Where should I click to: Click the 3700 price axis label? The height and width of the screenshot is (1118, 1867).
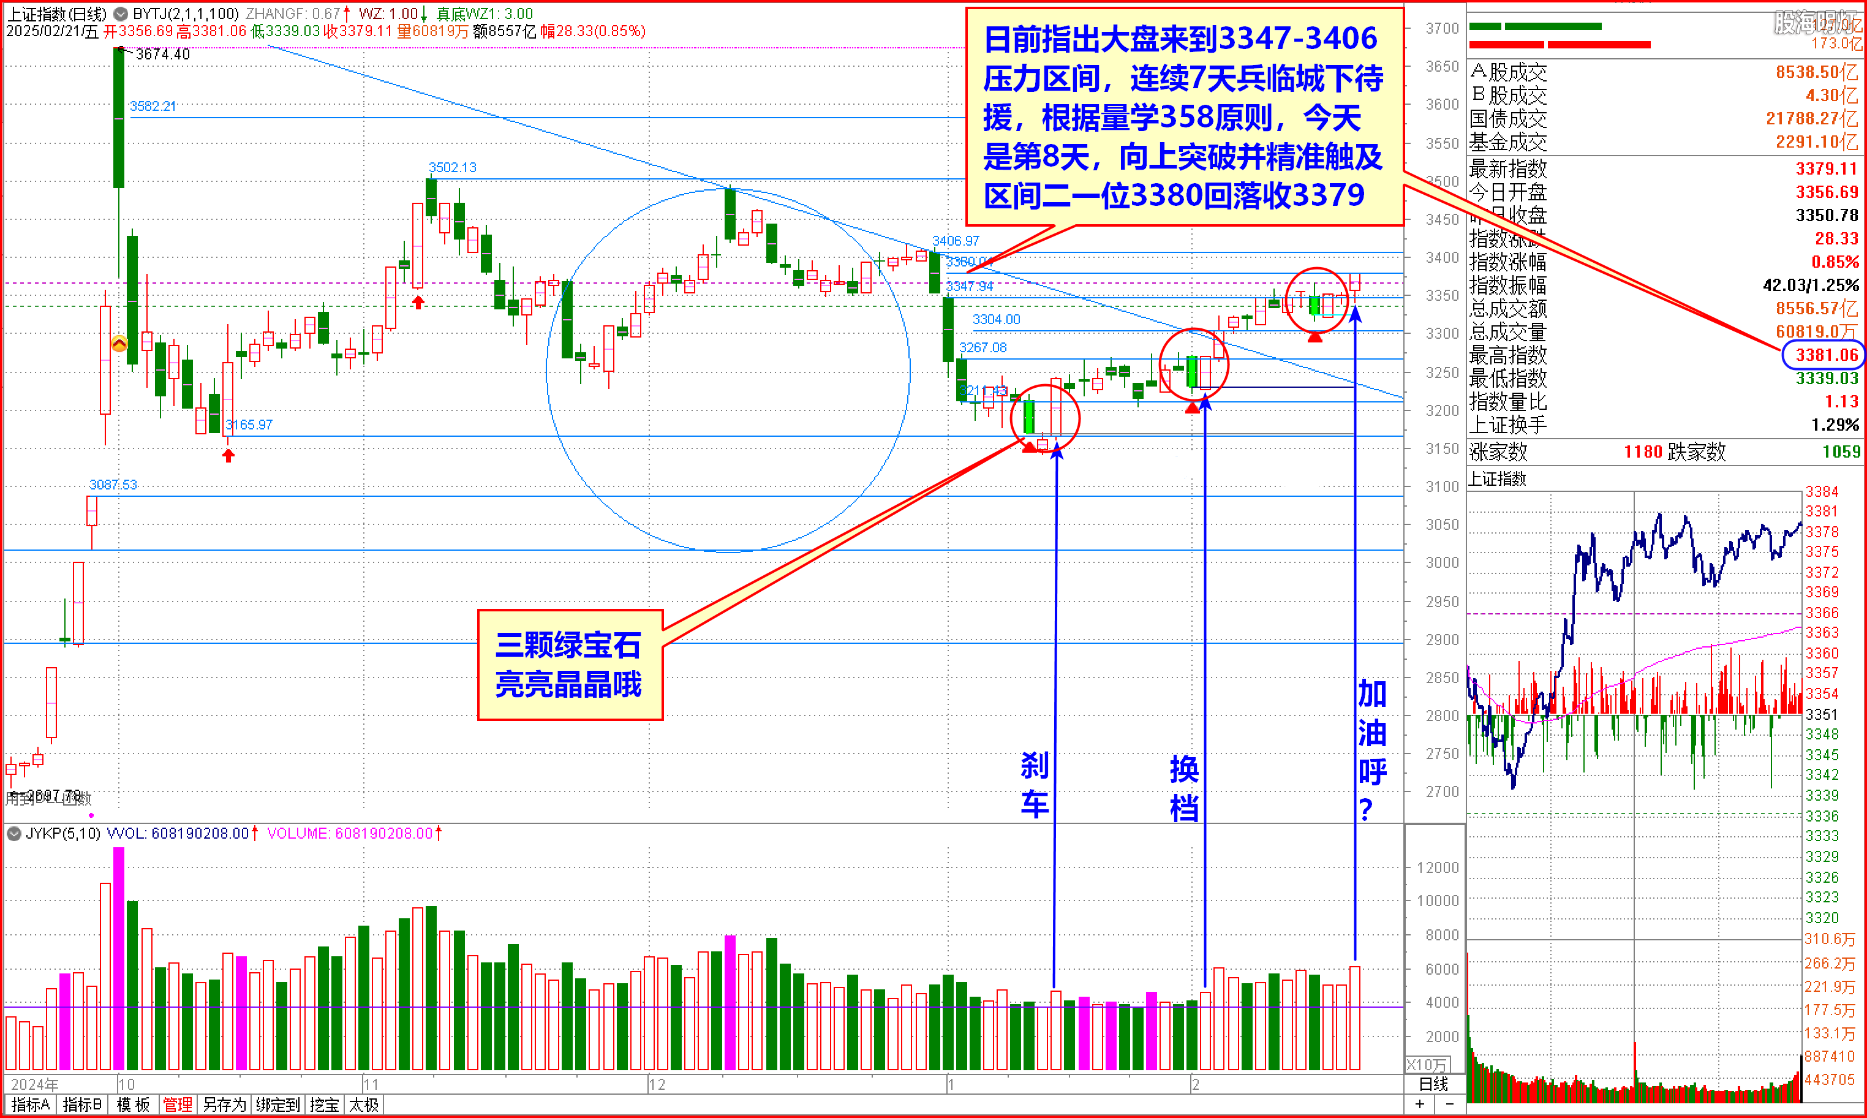tap(1443, 29)
